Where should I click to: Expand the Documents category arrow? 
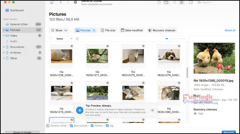pyautogui.click(x=4, y=47)
